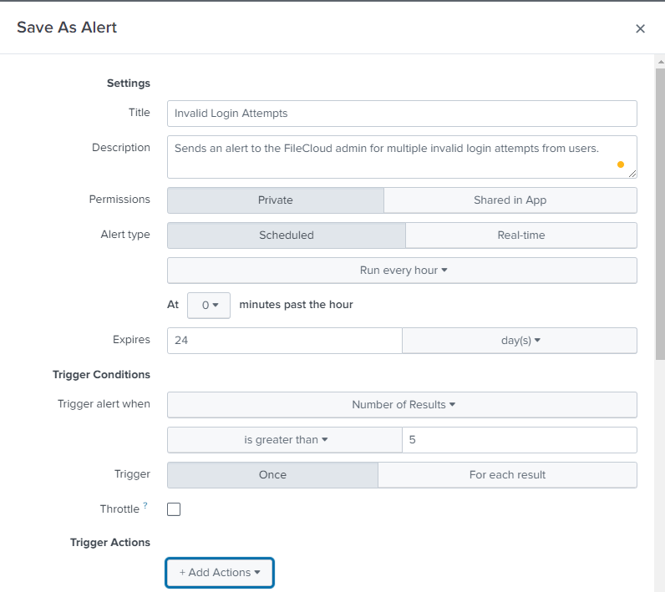Screen dimensions: 665x592
Task: Choose Scheduled alert type
Action: [286, 235]
